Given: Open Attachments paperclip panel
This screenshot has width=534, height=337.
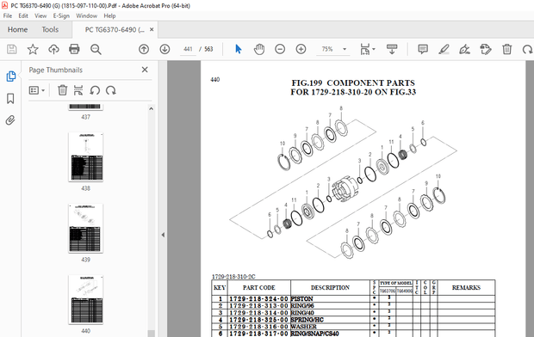Looking at the screenshot, I should pos(10,120).
